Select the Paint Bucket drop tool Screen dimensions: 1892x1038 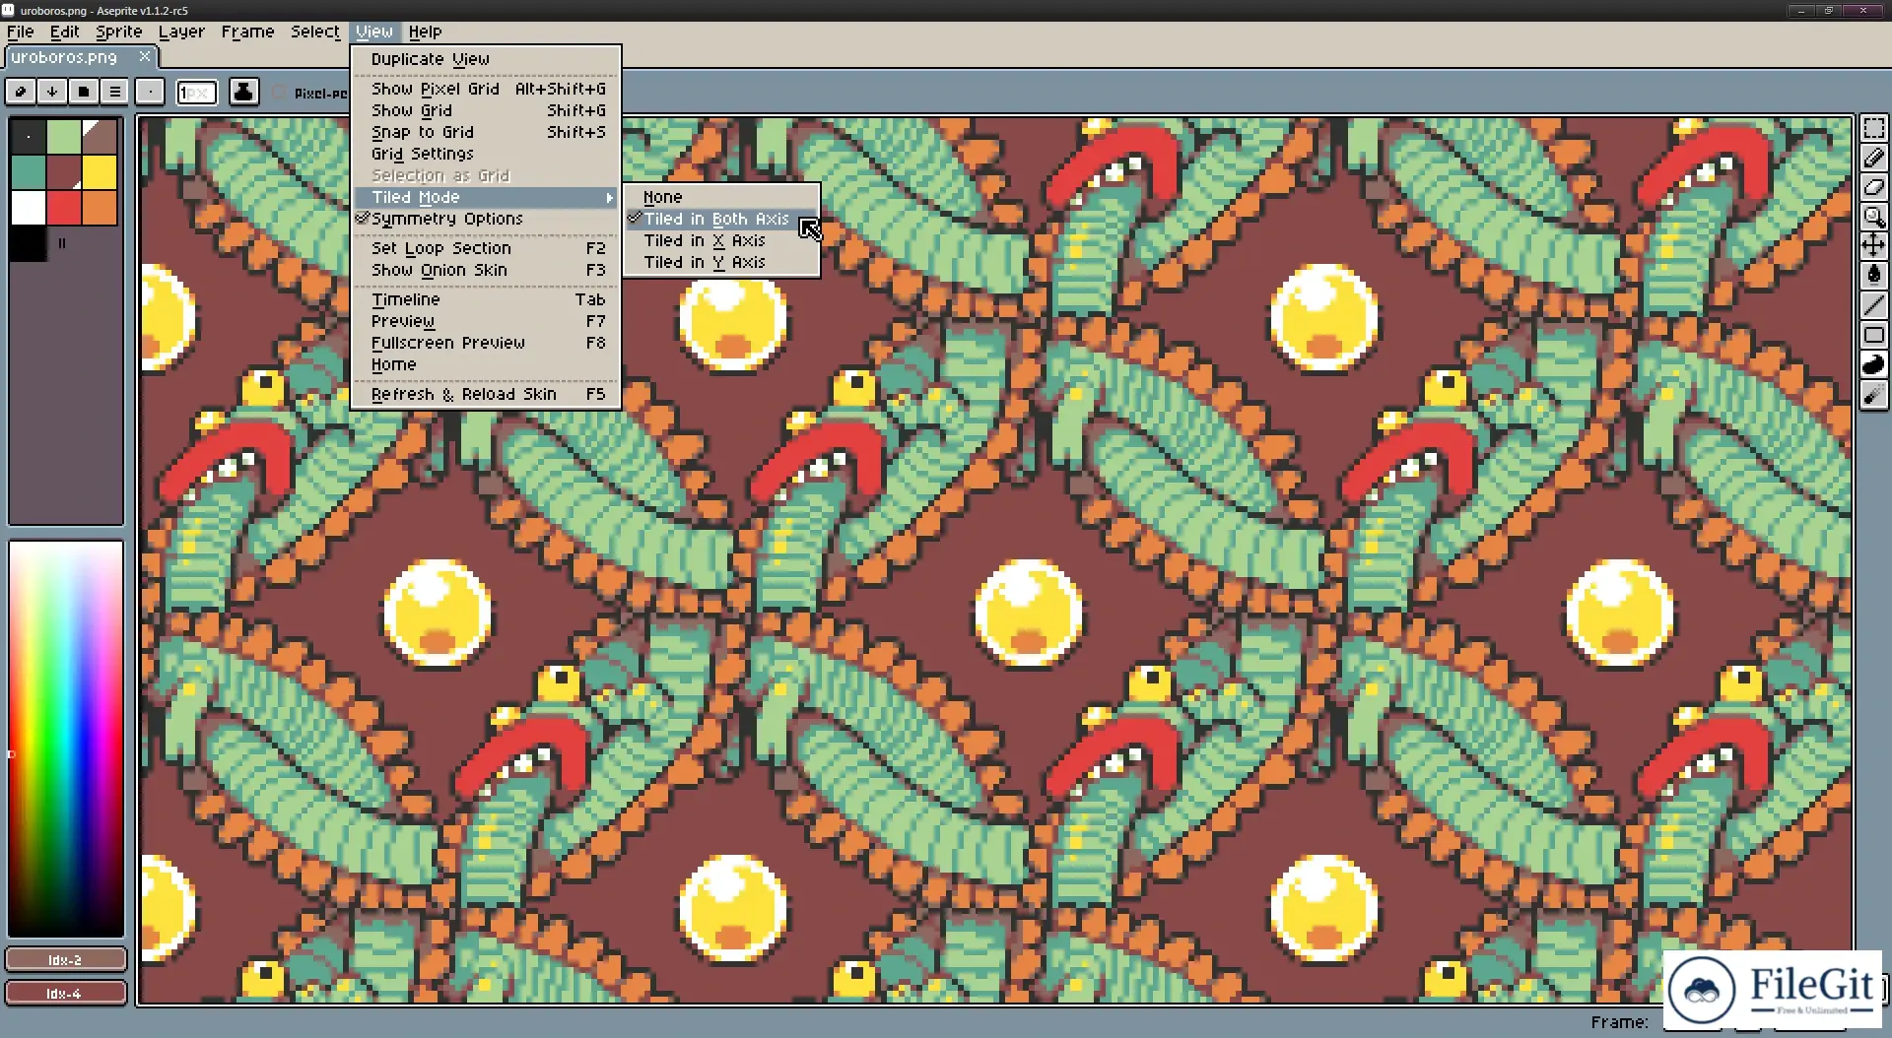[x=1873, y=275]
